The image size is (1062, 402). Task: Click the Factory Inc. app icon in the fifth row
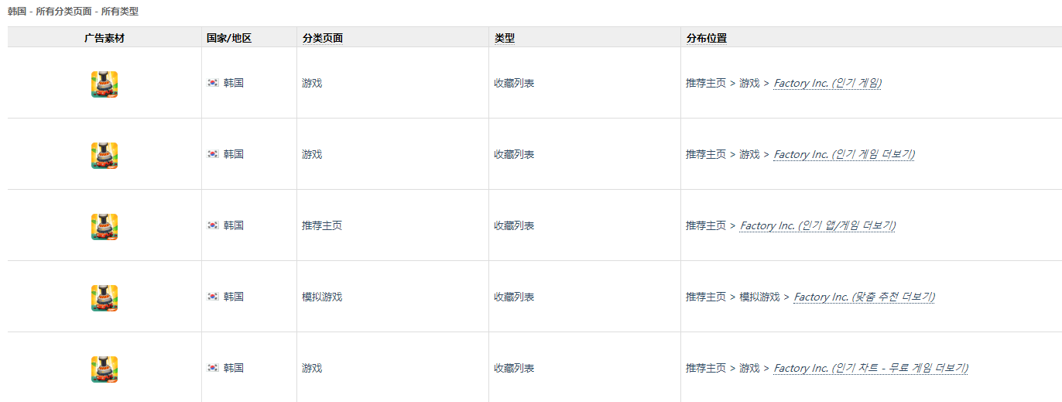(104, 369)
